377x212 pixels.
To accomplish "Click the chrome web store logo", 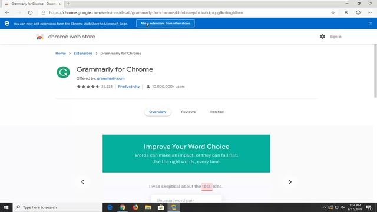I will tap(39, 37).
